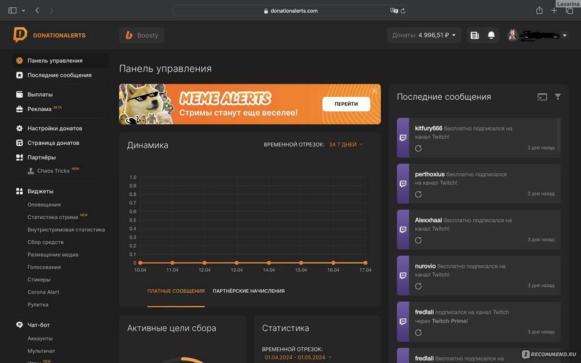The height and width of the screenshot is (363, 581).
Task: Click the donationalerts.com address bar
Action: point(290,11)
